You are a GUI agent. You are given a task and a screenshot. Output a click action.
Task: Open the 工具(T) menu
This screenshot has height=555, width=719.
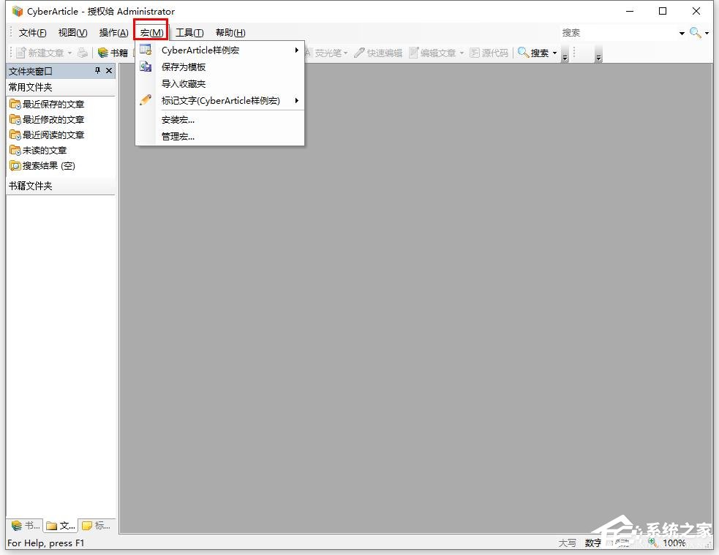(x=189, y=33)
